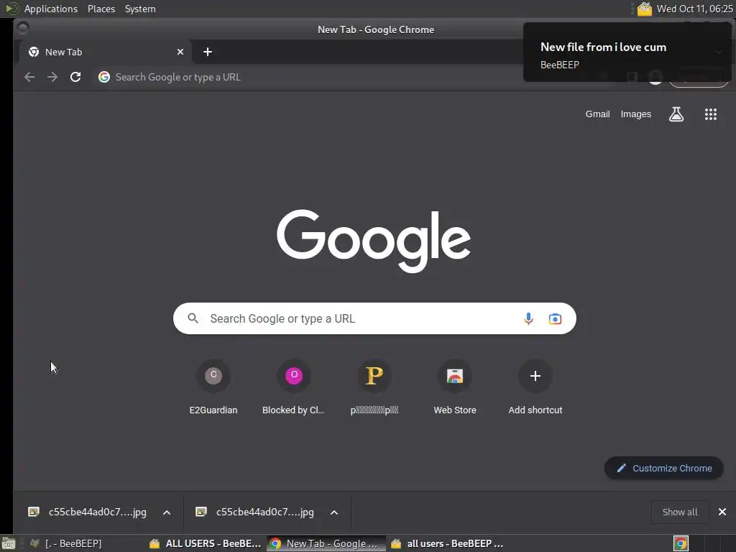Screen dimensions: 736x552
Task: Select the New Tab tab
Action: (106, 52)
